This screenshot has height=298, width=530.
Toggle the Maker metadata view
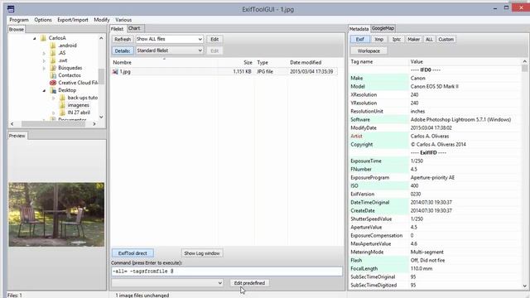(x=413, y=40)
